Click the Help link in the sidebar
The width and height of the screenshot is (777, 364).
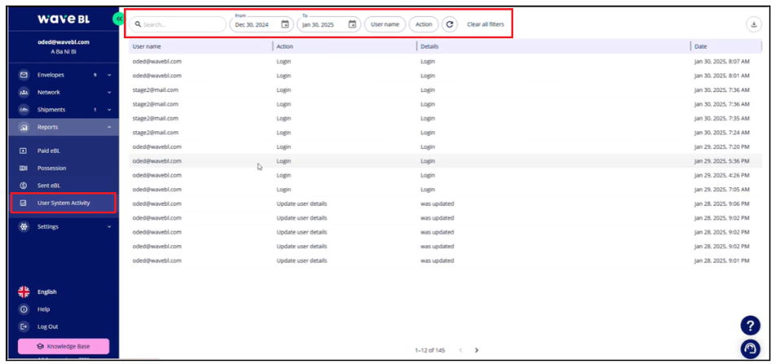[44, 309]
